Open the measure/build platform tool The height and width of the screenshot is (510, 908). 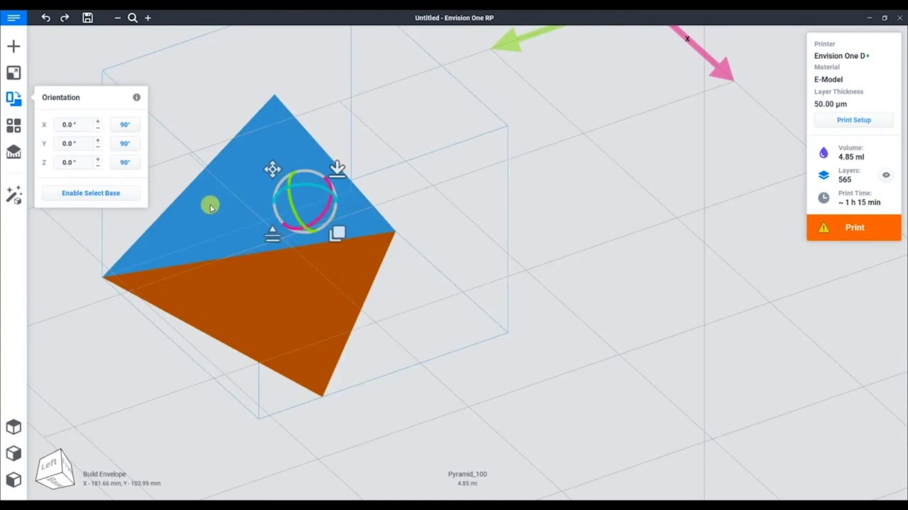13,152
